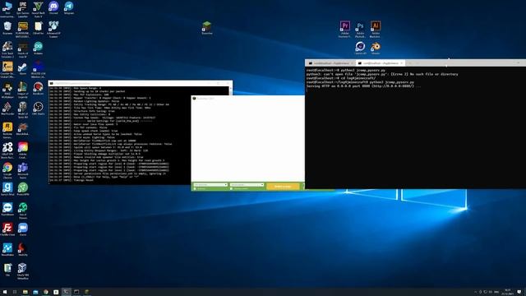Select the active terminal tab
The width and height of the screenshot is (526, 296).
click(x=380, y=63)
